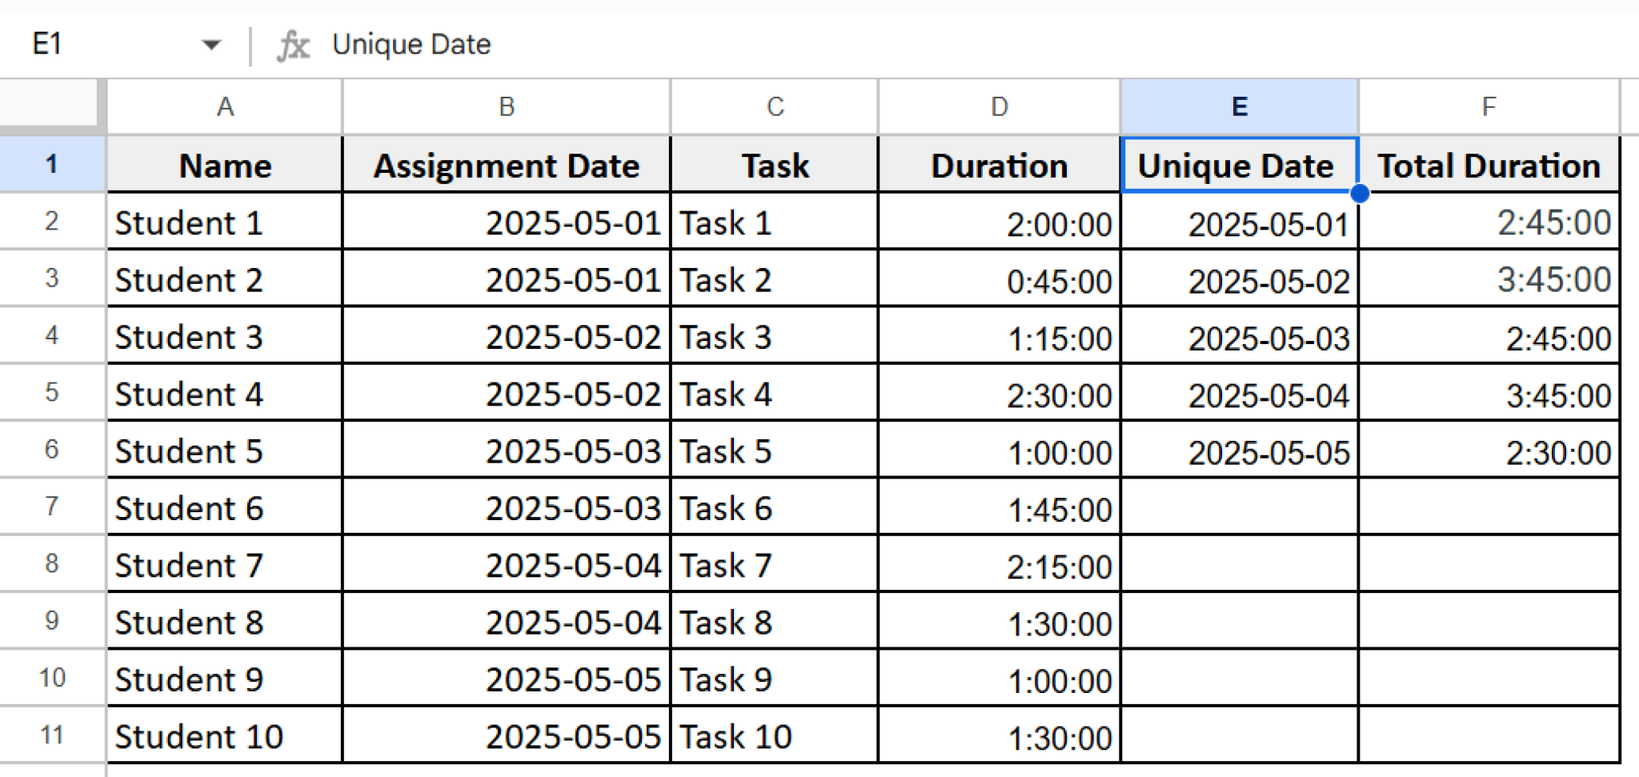Select the empty Unique Date cell in row 7
The image size is (1639, 777).
point(1239,507)
